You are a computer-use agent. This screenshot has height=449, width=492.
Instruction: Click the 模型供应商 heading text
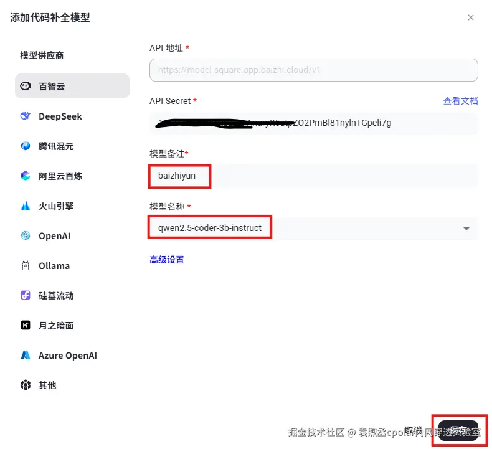click(42, 55)
